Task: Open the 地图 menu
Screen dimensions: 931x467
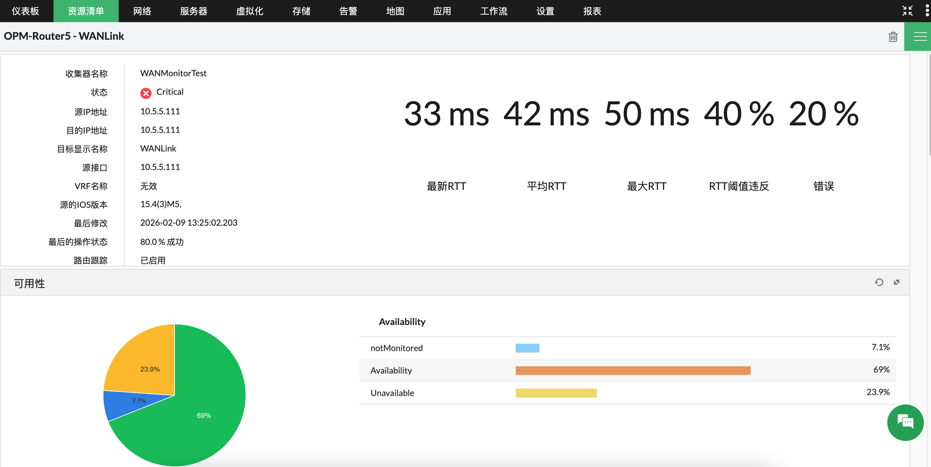Action: pyautogui.click(x=395, y=11)
